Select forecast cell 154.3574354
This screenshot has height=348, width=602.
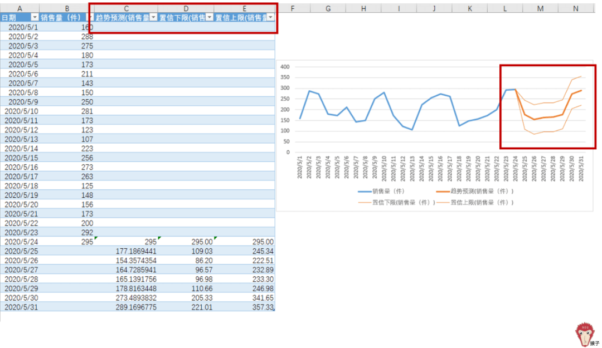[126, 261]
